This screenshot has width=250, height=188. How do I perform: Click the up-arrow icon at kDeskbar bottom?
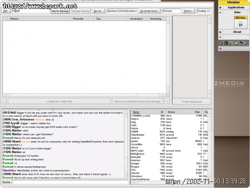click(220, 49)
